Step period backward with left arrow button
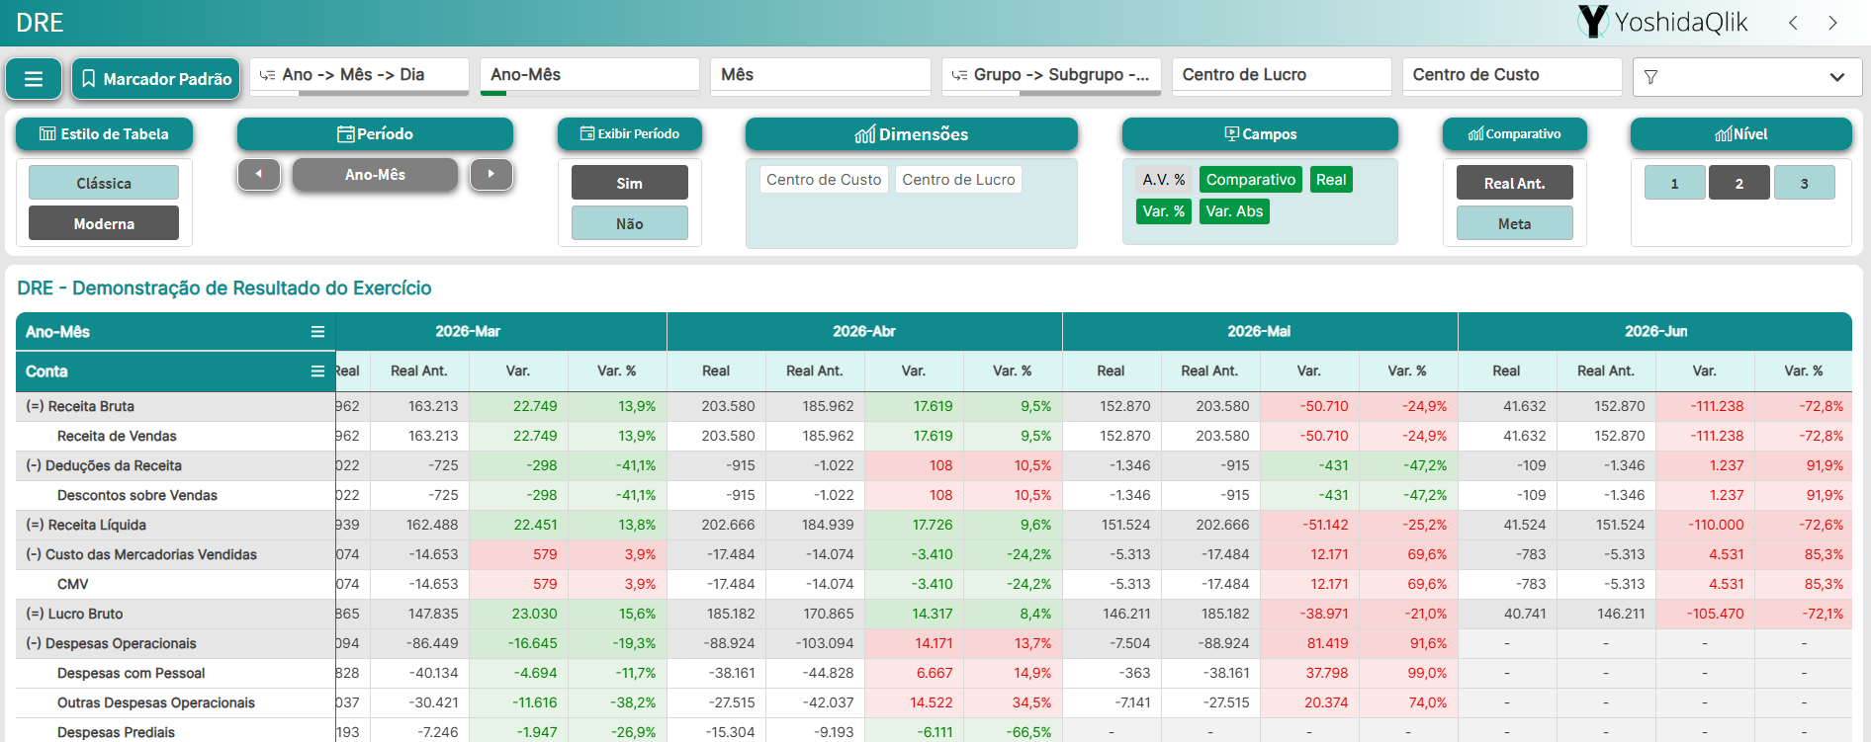Viewport: 1871px width, 742px height. pyautogui.click(x=259, y=175)
